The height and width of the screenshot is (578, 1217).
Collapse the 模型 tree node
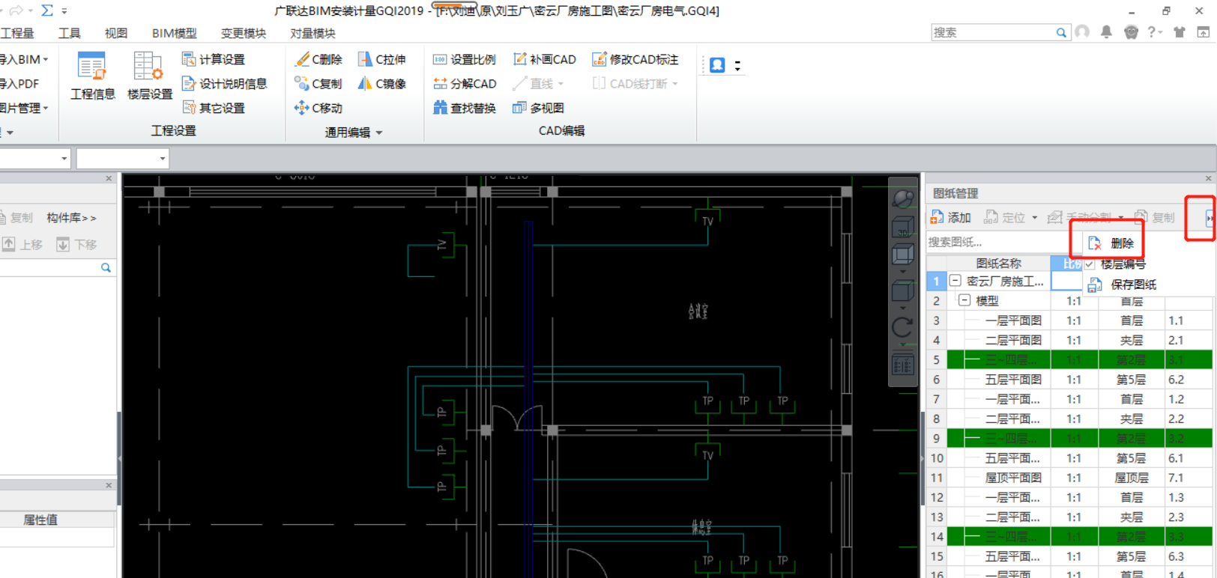point(964,300)
